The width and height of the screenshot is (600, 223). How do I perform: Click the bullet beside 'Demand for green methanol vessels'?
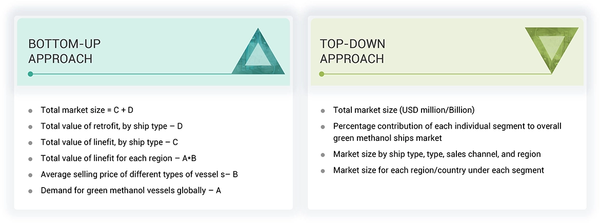point(31,191)
